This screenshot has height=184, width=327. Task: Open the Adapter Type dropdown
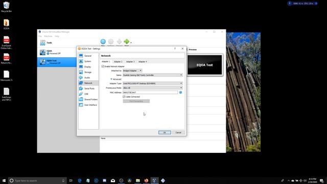click(x=153, y=83)
